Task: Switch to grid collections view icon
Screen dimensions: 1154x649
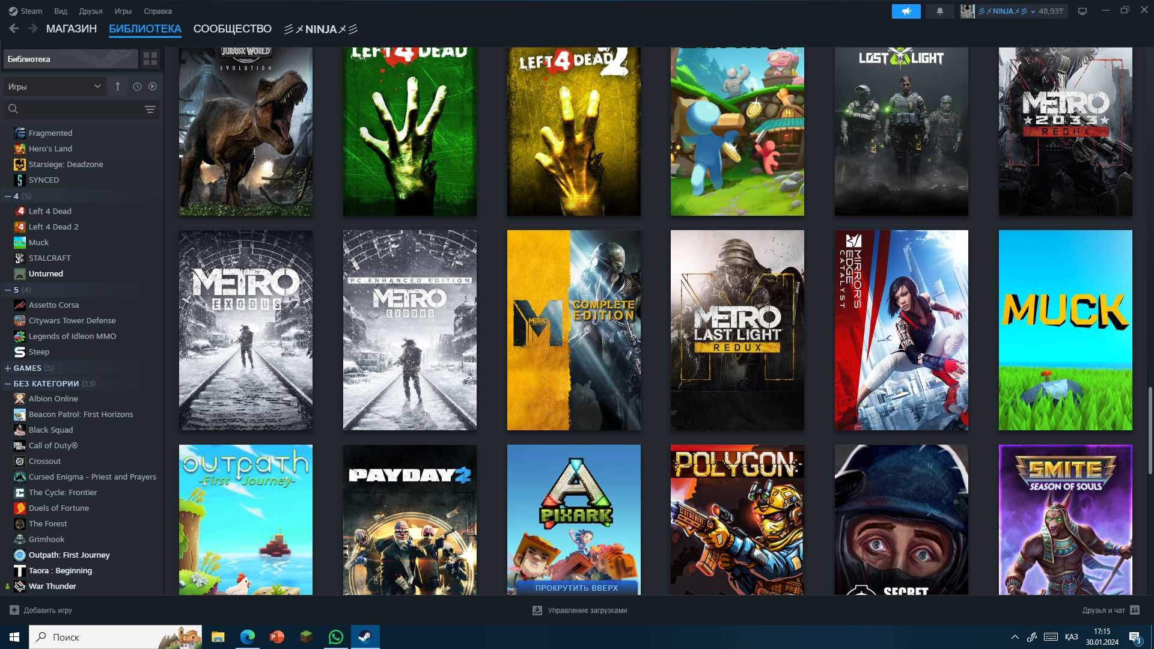Action: (150, 58)
